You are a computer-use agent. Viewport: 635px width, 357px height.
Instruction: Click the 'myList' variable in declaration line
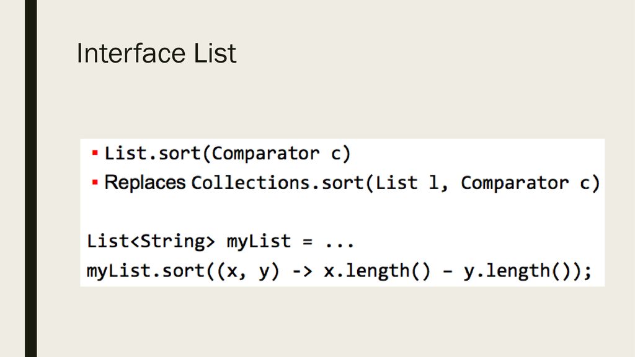point(259,241)
